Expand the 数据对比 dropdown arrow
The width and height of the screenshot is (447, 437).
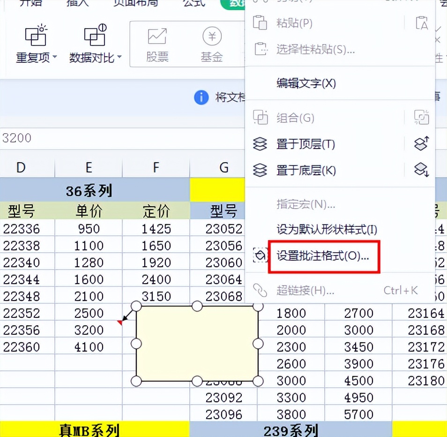point(119,57)
